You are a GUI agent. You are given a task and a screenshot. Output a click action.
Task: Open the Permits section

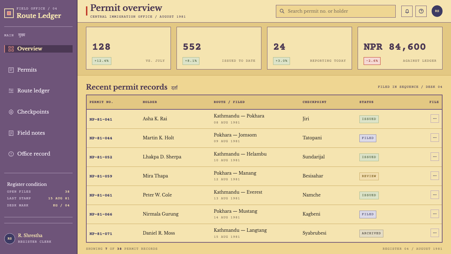tap(38, 70)
